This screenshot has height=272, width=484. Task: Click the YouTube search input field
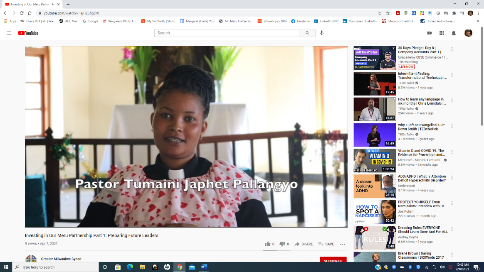click(227, 33)
